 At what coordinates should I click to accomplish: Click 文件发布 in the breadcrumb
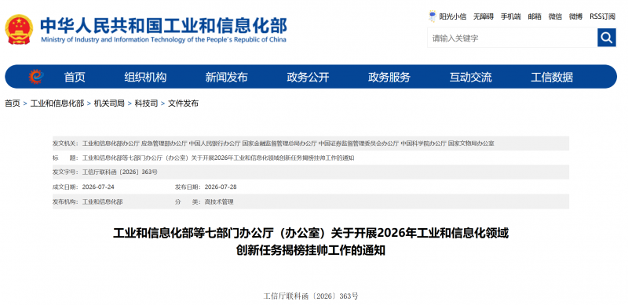point(183,103)
